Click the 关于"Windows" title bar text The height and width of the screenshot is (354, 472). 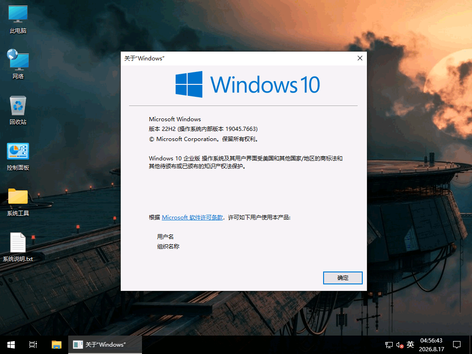144,59
